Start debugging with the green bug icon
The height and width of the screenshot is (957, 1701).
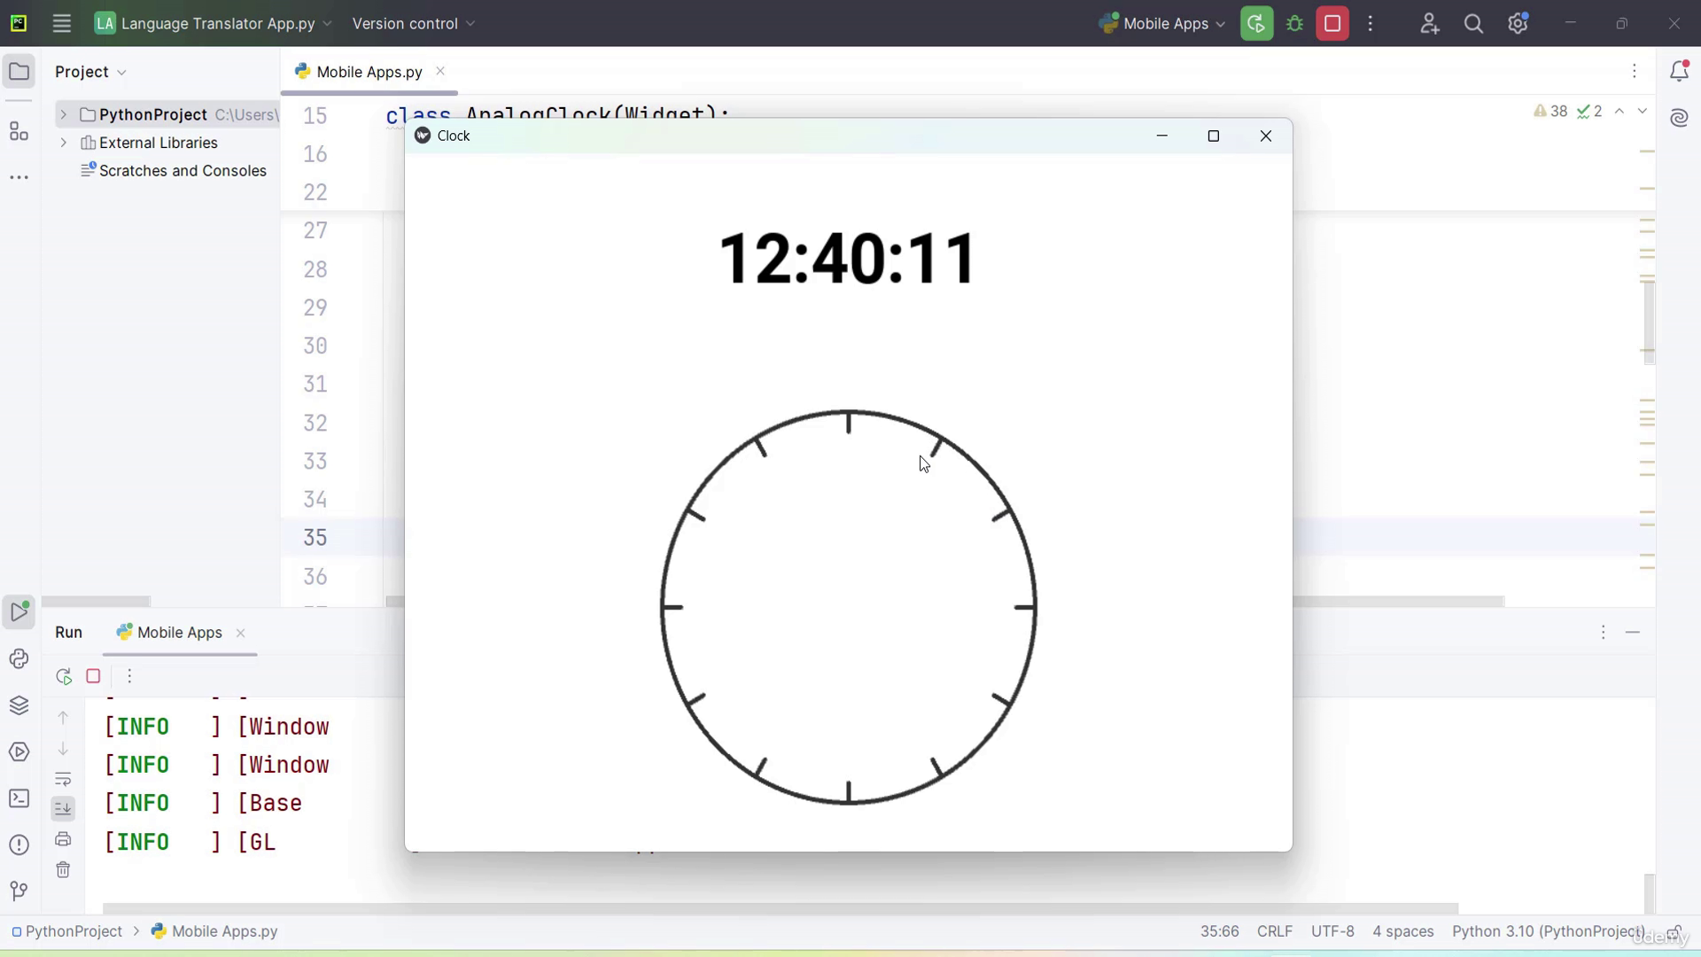pyautogui.click(x=1294, y=24)
